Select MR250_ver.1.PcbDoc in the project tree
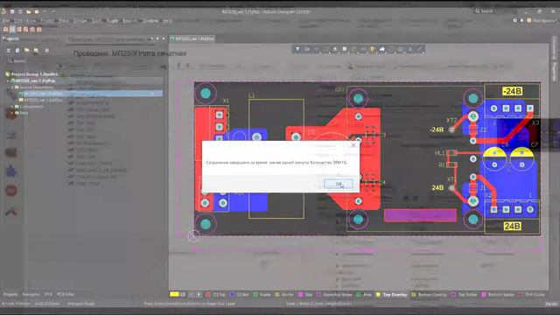This screenshot has height=315, width=560. [x=43, y=94]
